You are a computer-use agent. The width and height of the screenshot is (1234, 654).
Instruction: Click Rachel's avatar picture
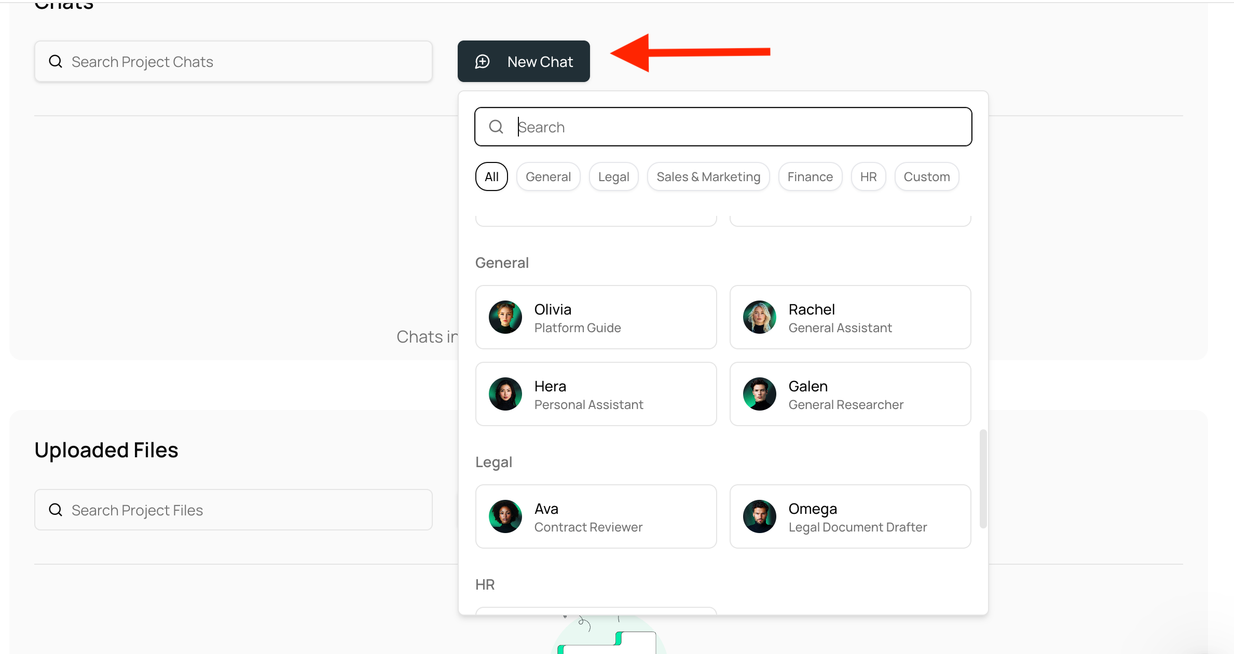click(x=759, y=317)
